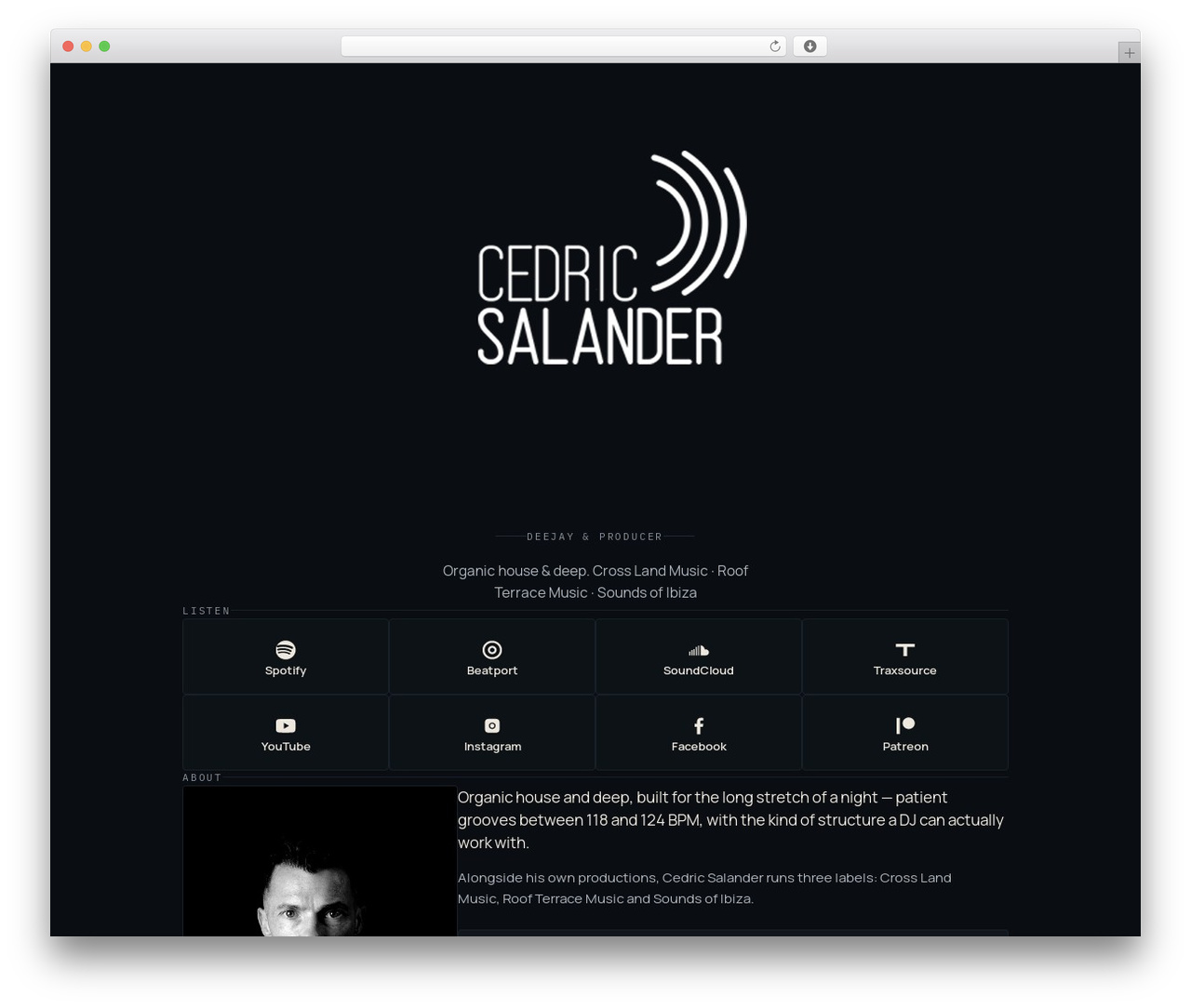Click the "Organic house & deep" subtitle

(595, 581)
